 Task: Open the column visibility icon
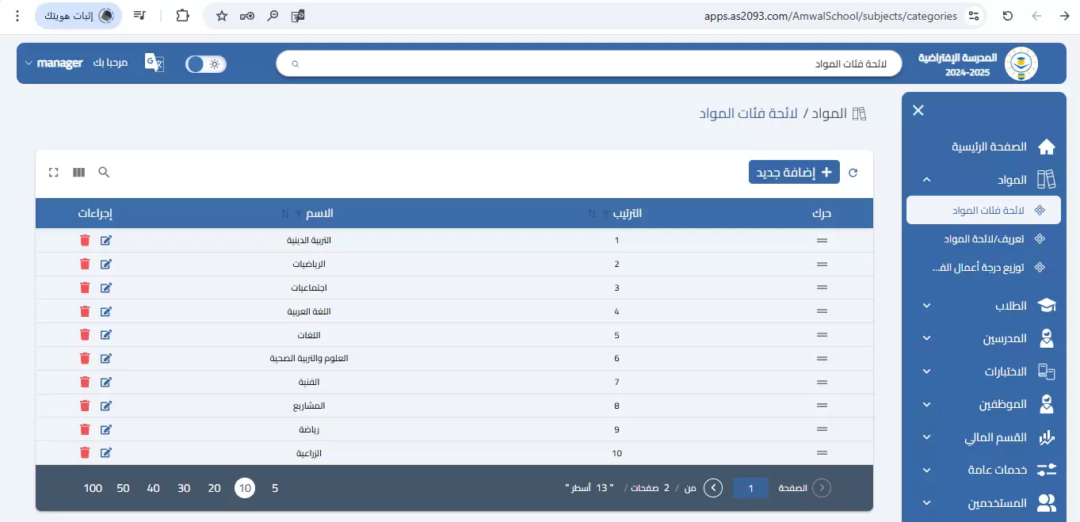tap(78, 172)
